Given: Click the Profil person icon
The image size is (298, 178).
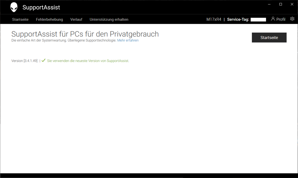Looking at the screenshot, I should click(x=273, y=19).
